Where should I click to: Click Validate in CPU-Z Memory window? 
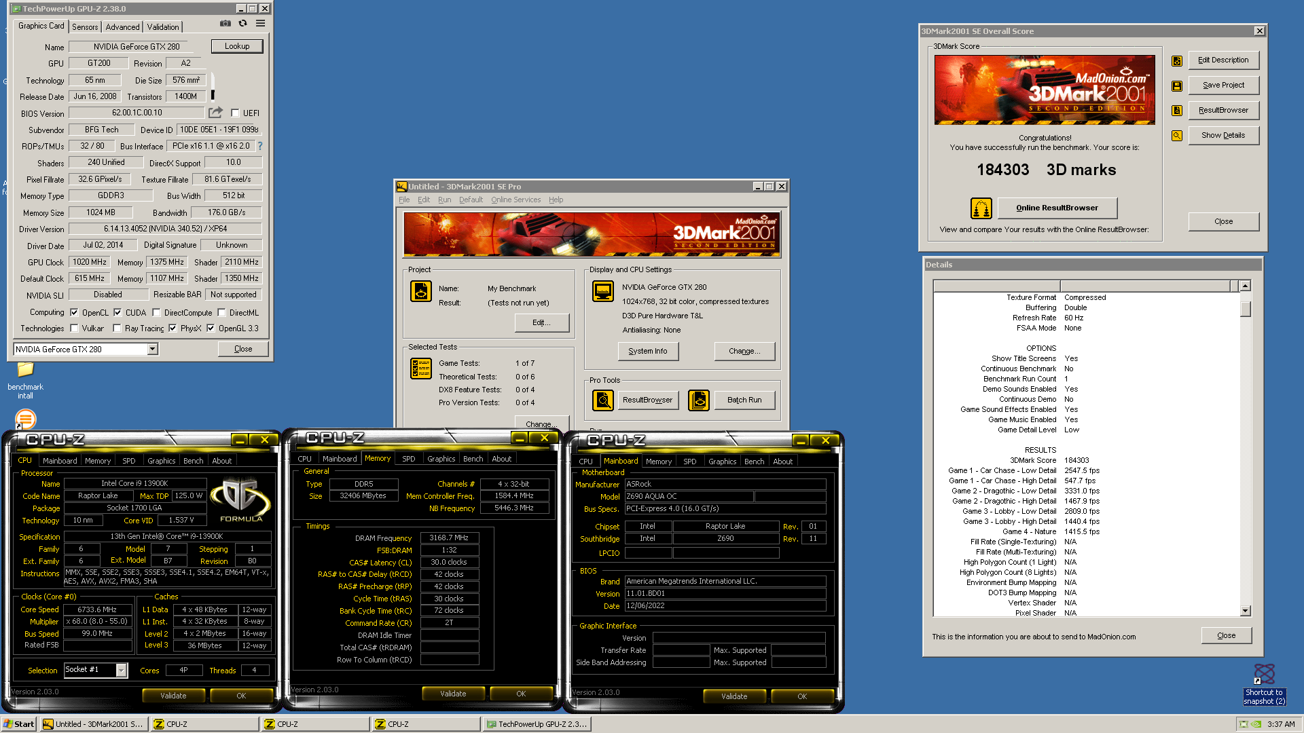coord(453,694)
